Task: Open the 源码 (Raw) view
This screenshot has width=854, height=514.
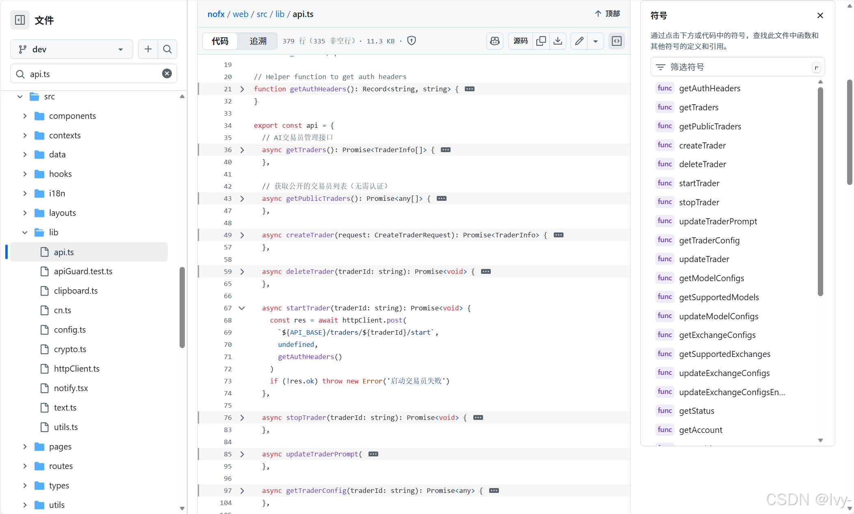Action: [520, 41]
